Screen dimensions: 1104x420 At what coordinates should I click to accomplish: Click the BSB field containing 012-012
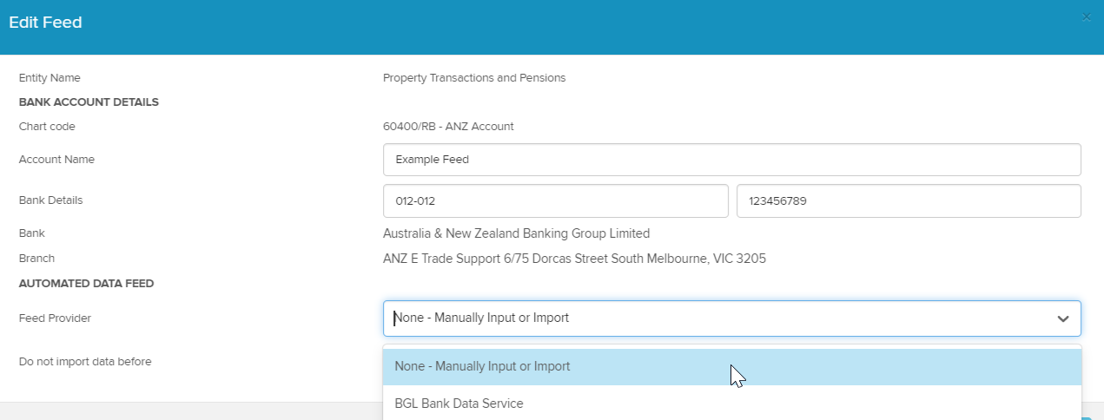pos(555,200)
